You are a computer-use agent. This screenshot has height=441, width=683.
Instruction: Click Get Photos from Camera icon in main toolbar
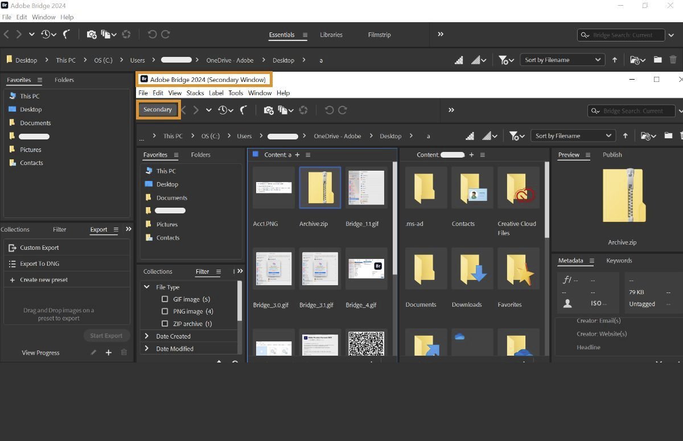(x=91, y=35)
